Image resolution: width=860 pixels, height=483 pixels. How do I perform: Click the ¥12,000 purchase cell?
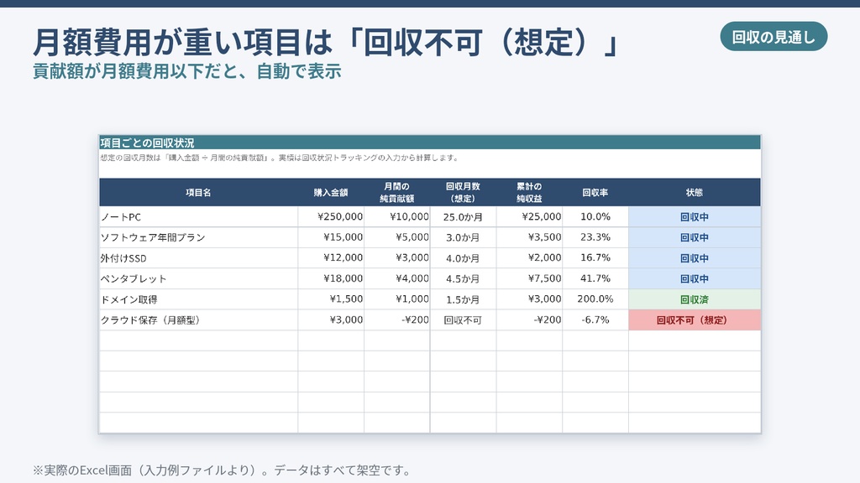pyautogui.click(x=331, y=258)
